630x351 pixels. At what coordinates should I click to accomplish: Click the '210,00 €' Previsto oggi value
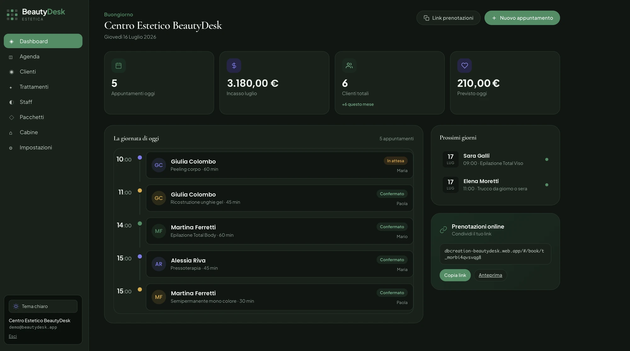coord(478,83)
